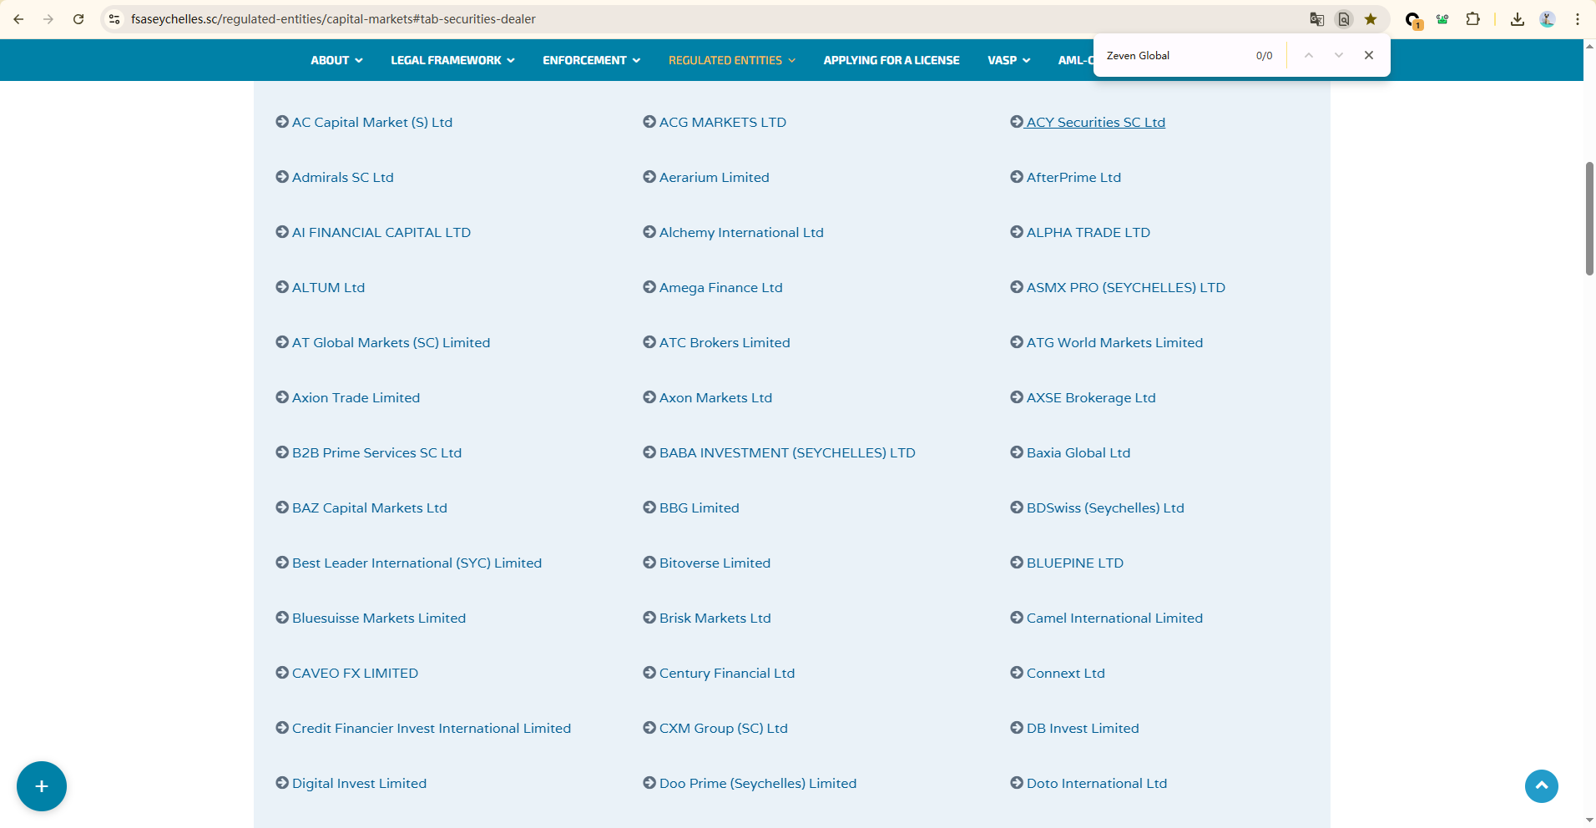Viewport: 1596px width, 828px height.
Task: Select BABA INVESTMENT (SEYCHELLES) LTD
Action: (787, 452)
